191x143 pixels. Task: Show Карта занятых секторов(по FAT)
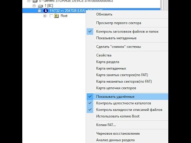click(127, 75)
